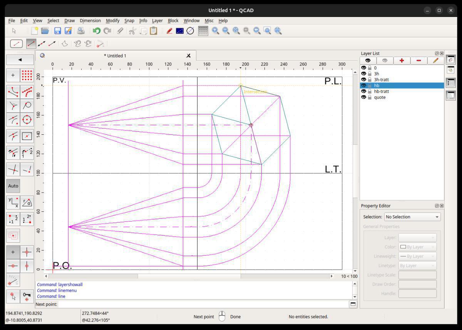Click the back arrow in the left tool panel
462x330 pixels.
coord(20,60)
